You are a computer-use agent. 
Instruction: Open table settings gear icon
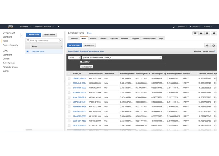click(x=207, y=45)
